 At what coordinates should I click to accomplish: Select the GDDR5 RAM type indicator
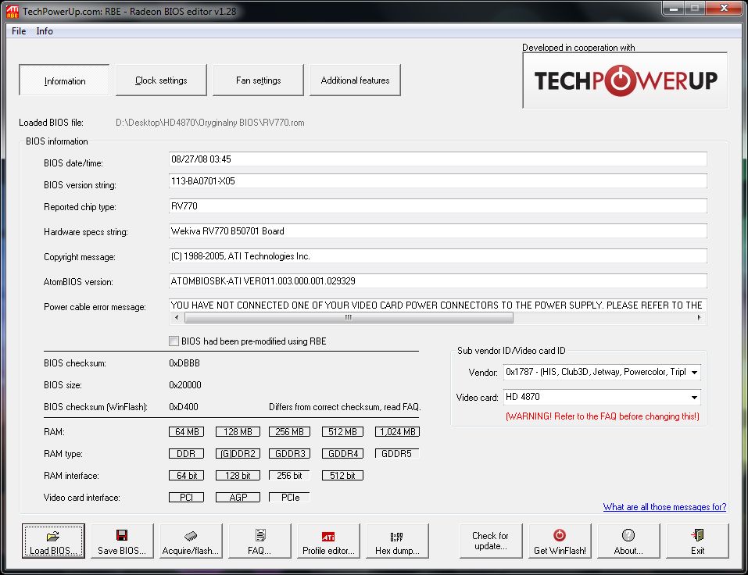pos(397,454)
